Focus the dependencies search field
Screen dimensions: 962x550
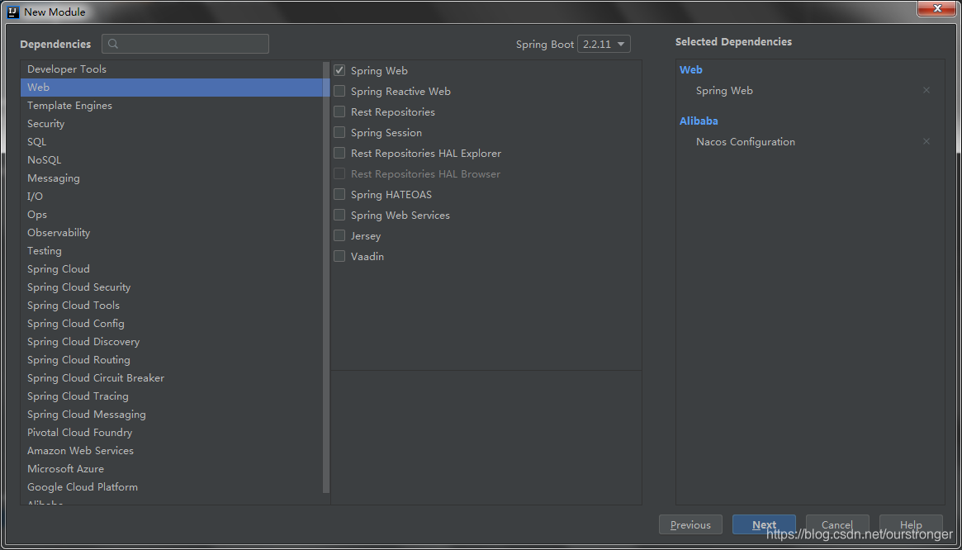(x=185, y=44)
